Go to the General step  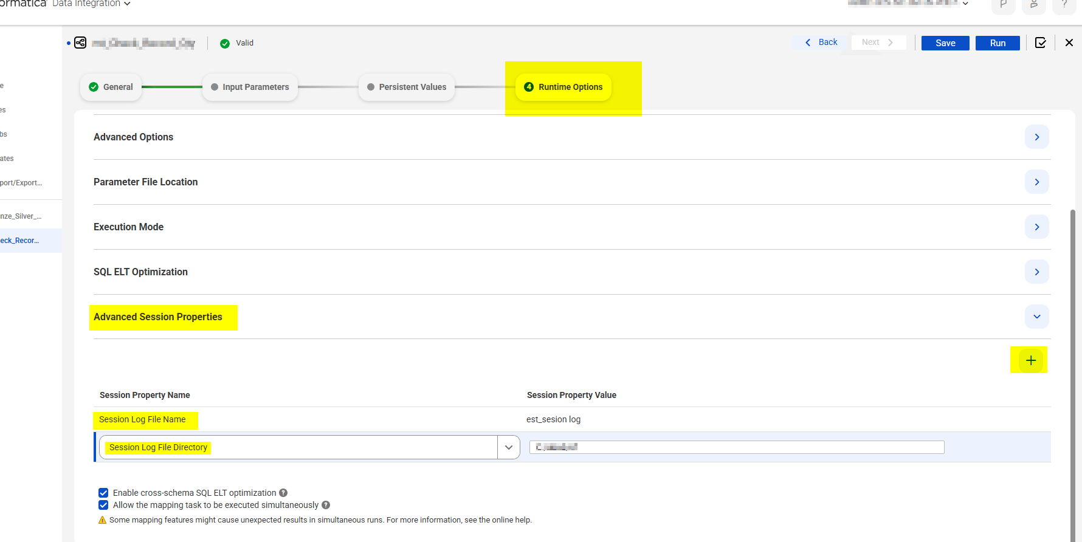pos(111,87)
